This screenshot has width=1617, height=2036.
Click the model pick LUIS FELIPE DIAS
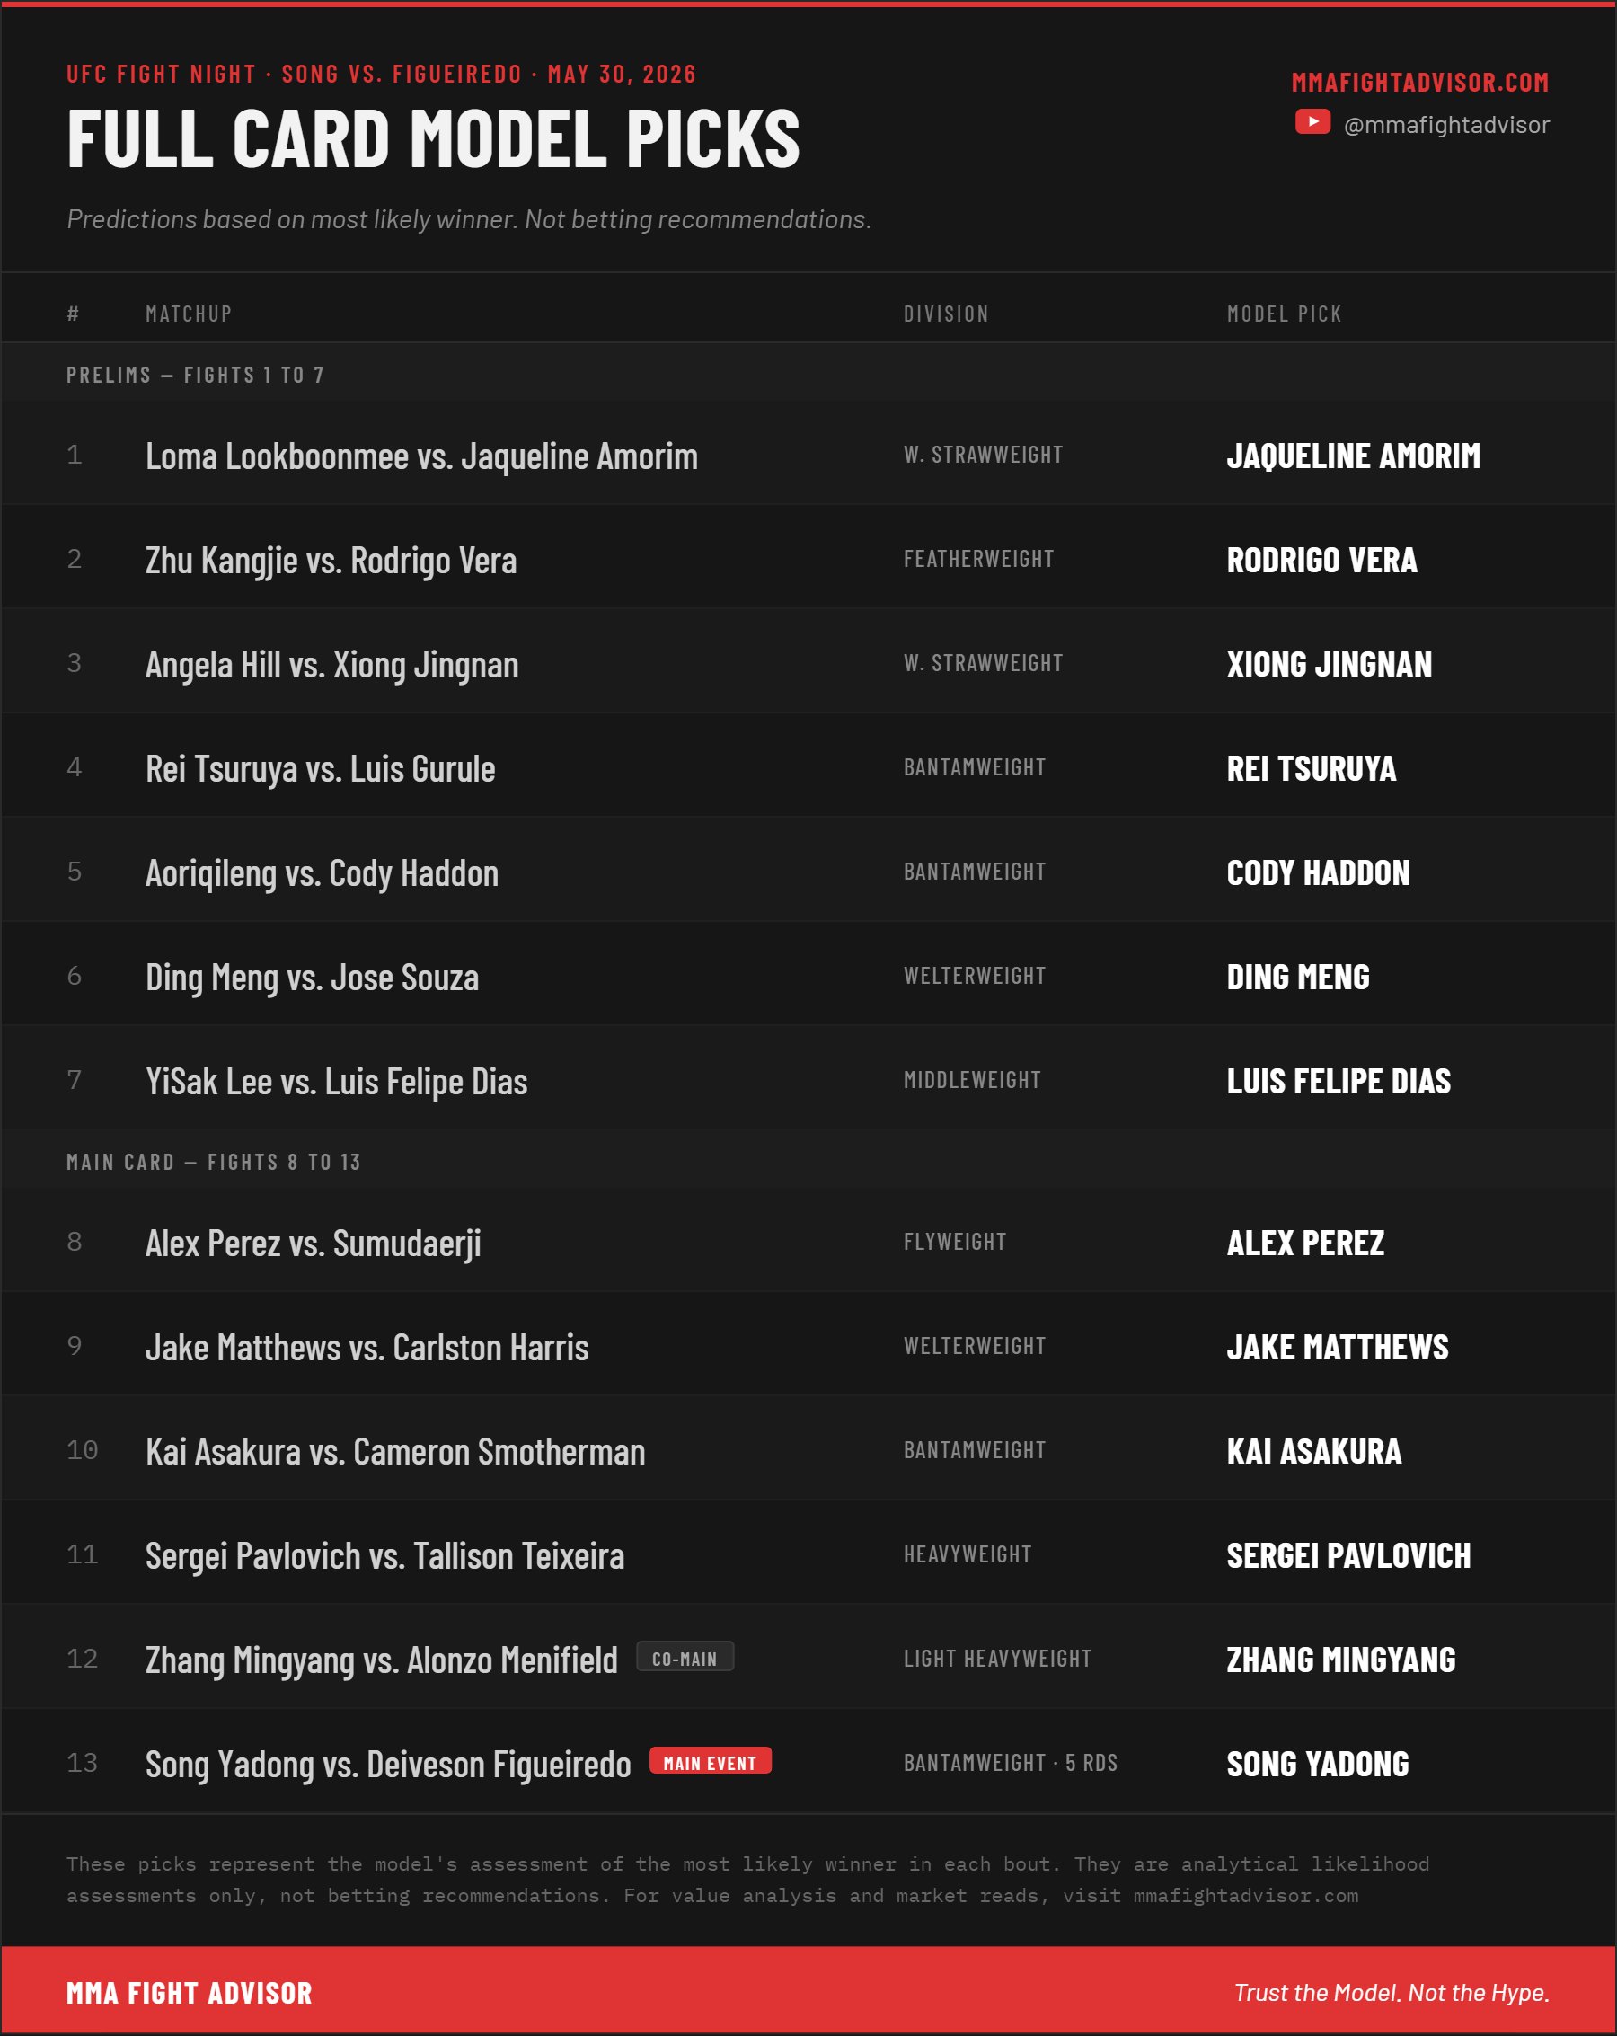click(1338, 1081)
